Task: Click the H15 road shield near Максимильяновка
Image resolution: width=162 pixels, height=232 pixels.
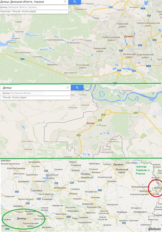Action: (x=22, y=59)
